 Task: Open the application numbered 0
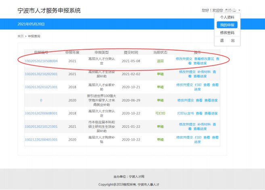[x=41, y=100]
